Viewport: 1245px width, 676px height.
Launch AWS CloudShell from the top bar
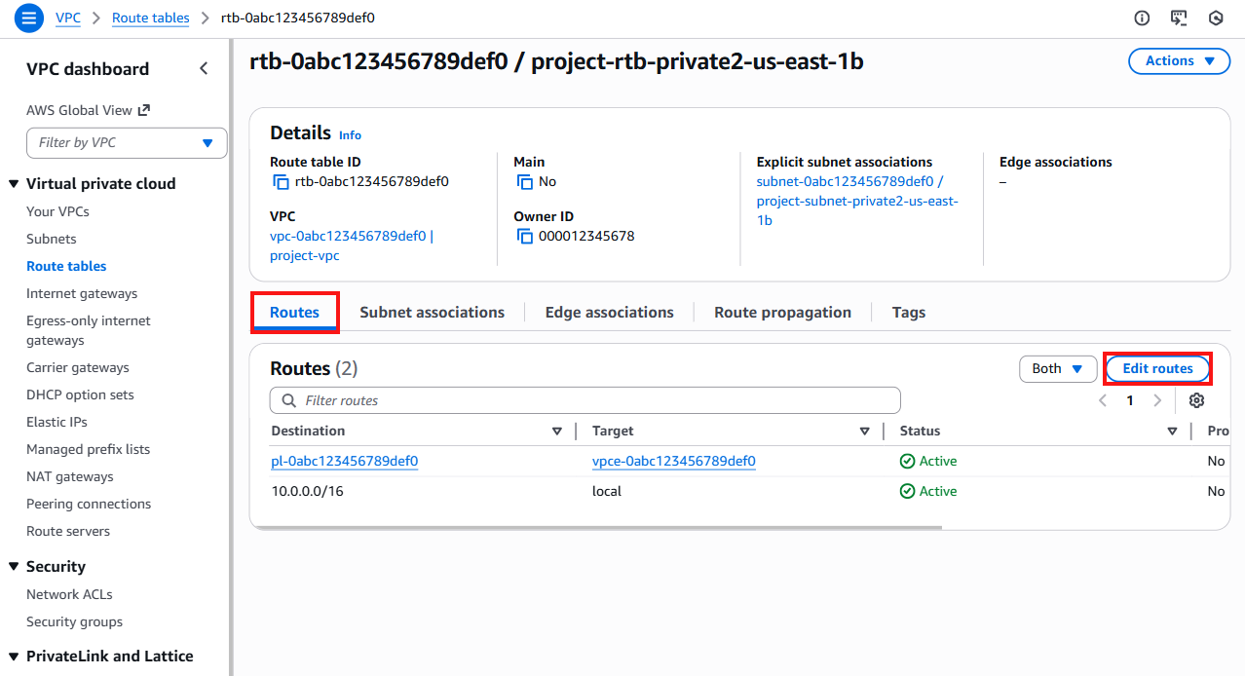[1179, 18]
